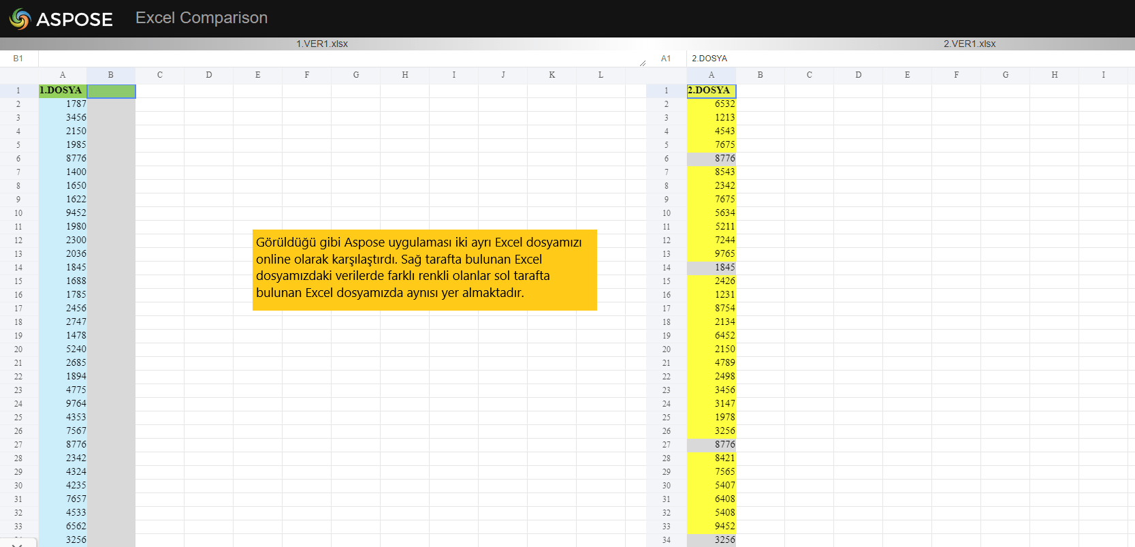
Task: Click the left formula bar resize handle
Action: (x=642, y=63)
